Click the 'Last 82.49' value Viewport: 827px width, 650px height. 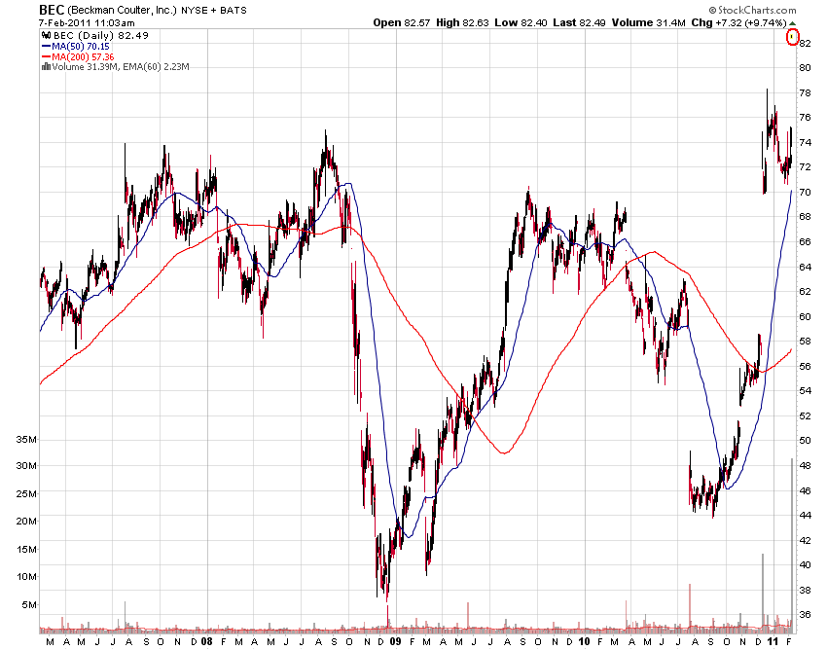pyautogui.click(x=579, y=22)
